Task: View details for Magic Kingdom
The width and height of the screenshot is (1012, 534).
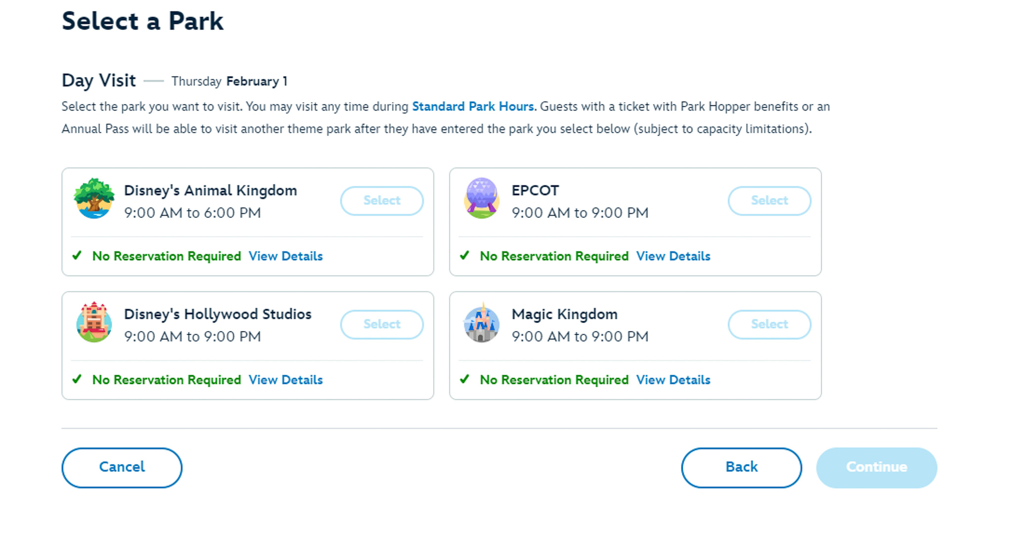Action: point(673,380)
